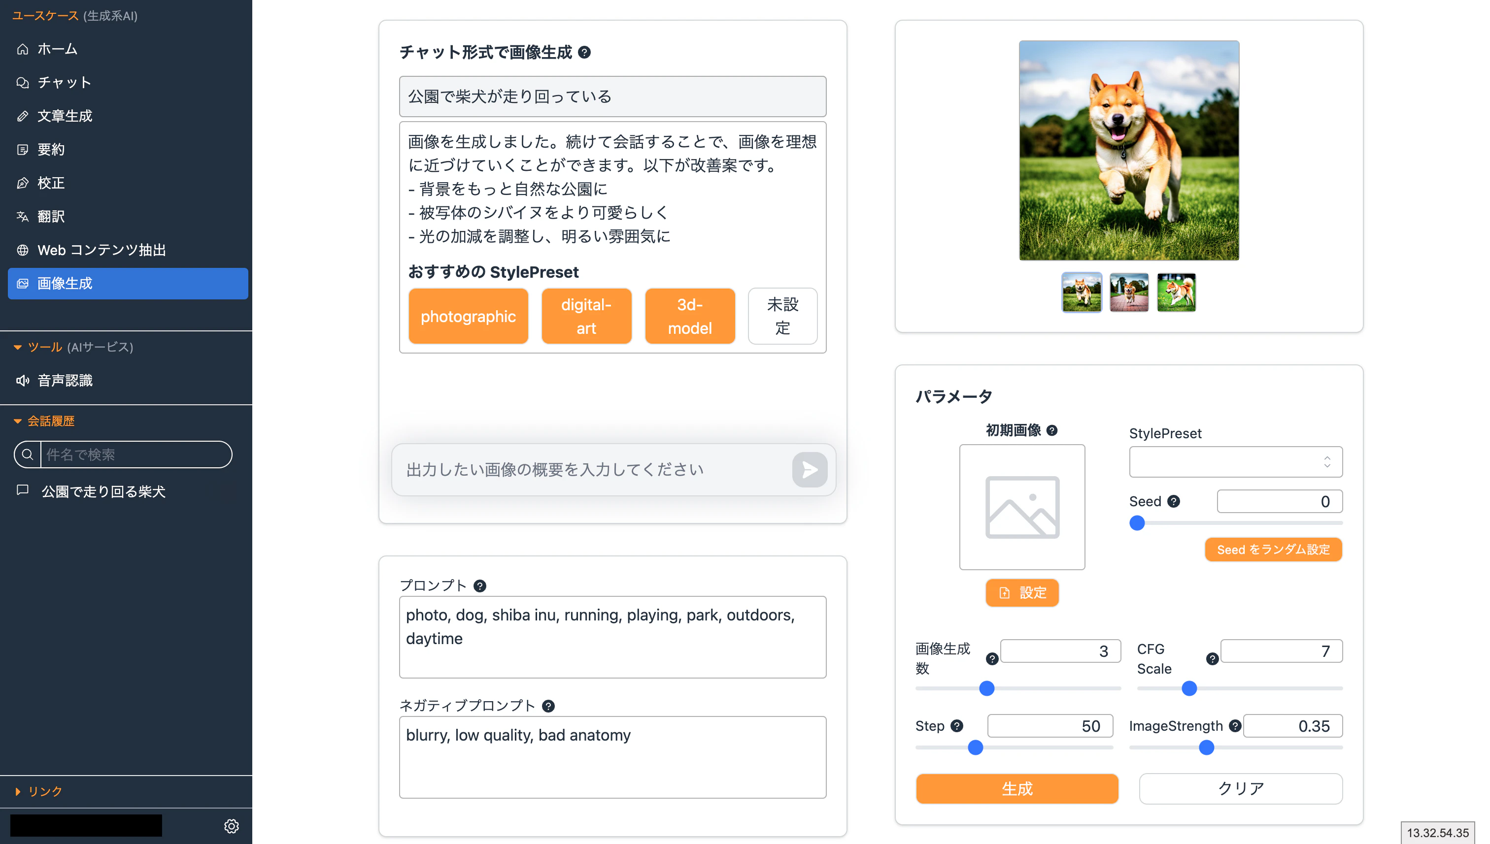This screenshot has height=844, width=1490.
Task: Collapse the 会話履歴 section
Action: click(x=17, y=422)
